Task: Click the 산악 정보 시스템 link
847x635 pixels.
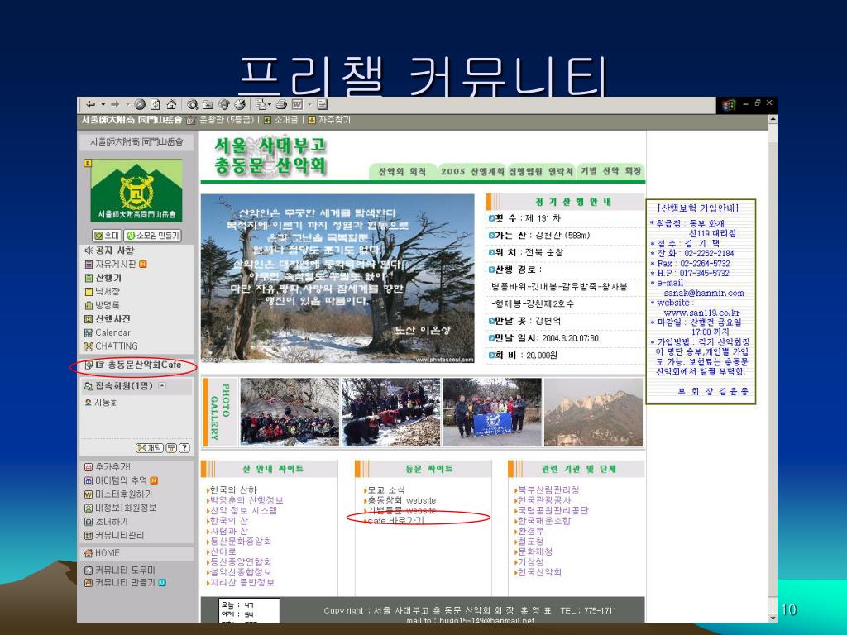Action: (x=243, y=510)
